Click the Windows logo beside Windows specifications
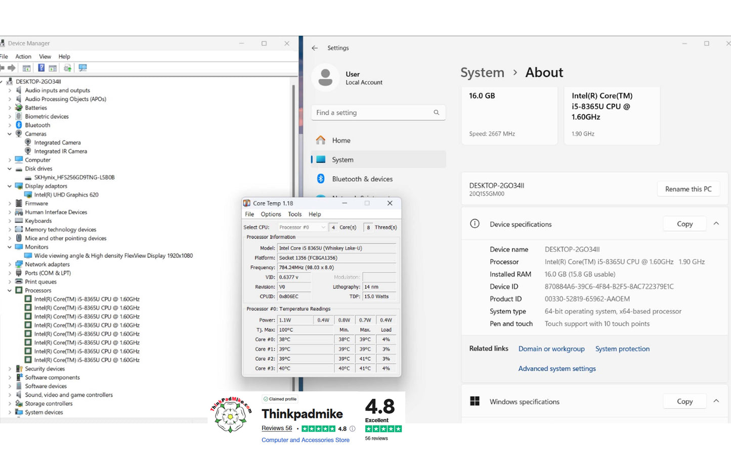The width and height of the screenshot is (731, 459). click(475, 401)
